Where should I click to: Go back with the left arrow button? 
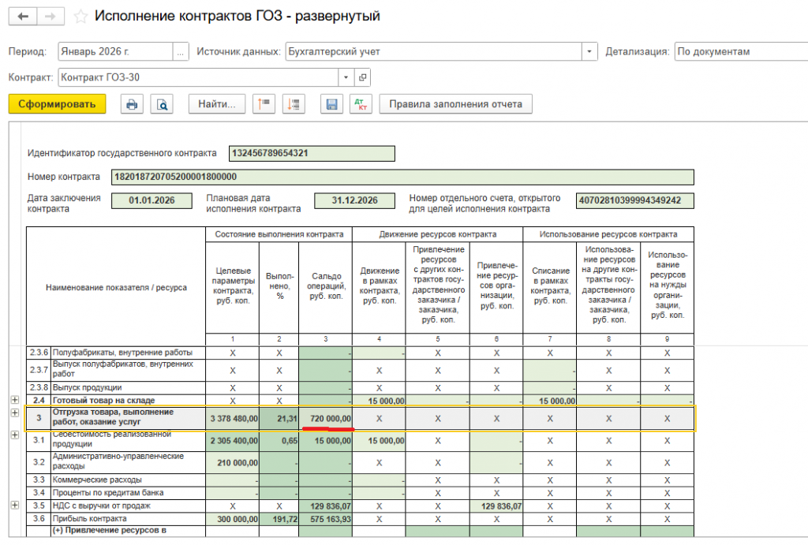point(23,17)
